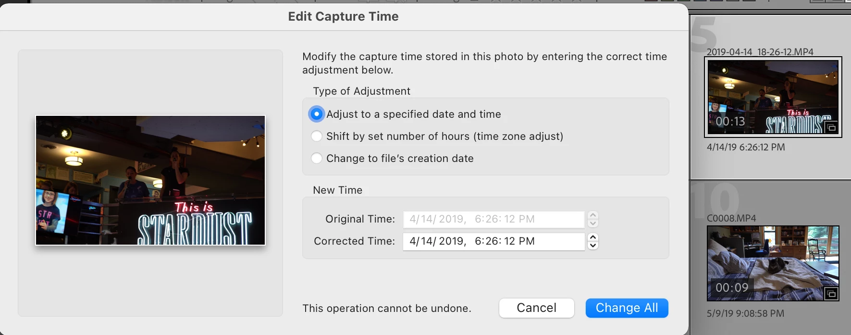851x335 pixels.
Task: Click the 00:13 duration label on Stardust video
Action: tap(730, 122)
